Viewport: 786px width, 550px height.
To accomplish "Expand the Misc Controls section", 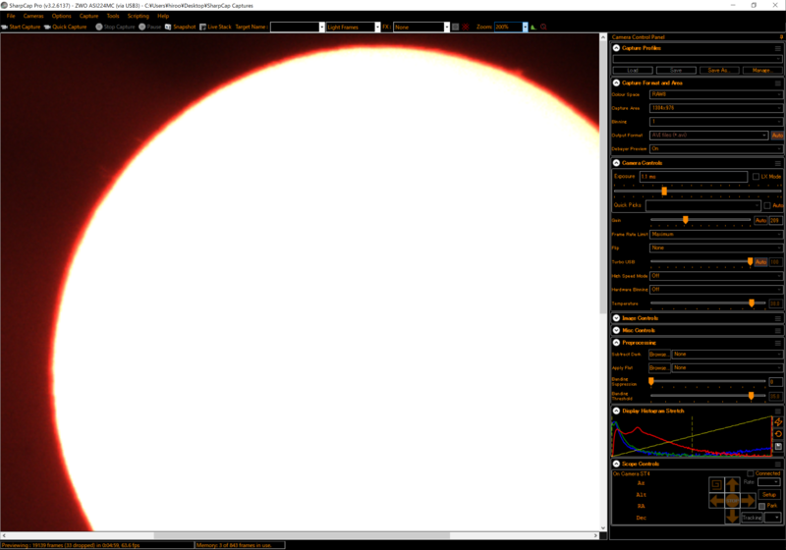I will coord(617,331).
